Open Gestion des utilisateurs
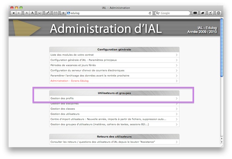The image size is (232, 159). coord(65,114)
